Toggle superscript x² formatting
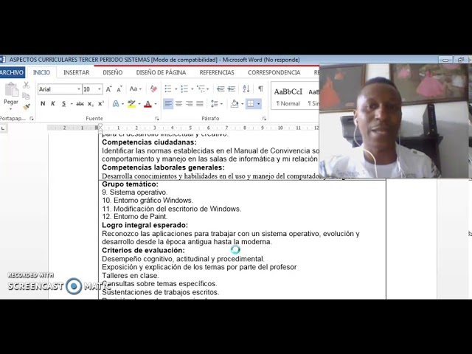The height and width of the screenshot is (354, 472). pos(101,103)
